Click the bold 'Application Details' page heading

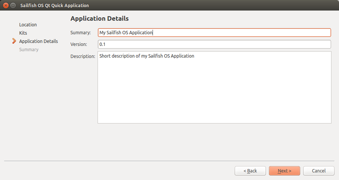(x=99, y=18)
